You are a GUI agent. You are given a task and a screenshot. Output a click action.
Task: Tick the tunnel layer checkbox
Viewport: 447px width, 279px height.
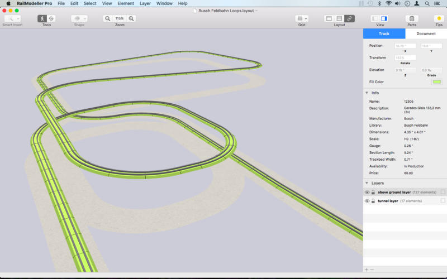tap(443, 201)
